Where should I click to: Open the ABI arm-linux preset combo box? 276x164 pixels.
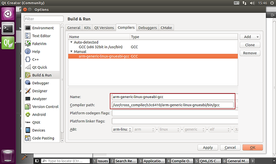[122, 130]
